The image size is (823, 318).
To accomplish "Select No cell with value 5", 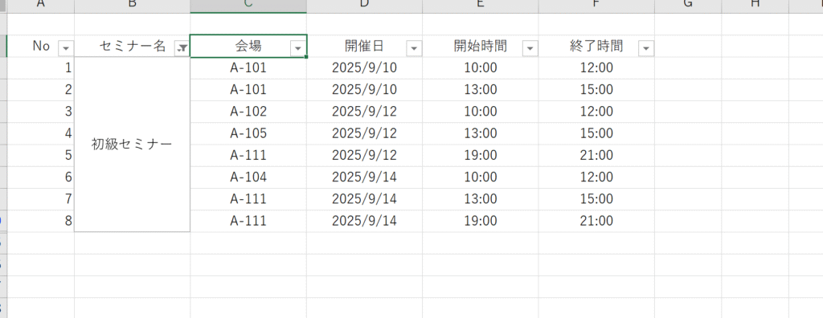I will [x=40, y=155].
